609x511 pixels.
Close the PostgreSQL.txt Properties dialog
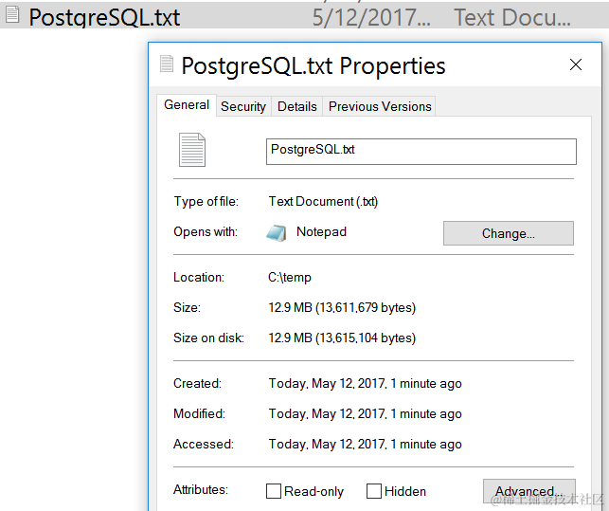(x=576, y=64)
